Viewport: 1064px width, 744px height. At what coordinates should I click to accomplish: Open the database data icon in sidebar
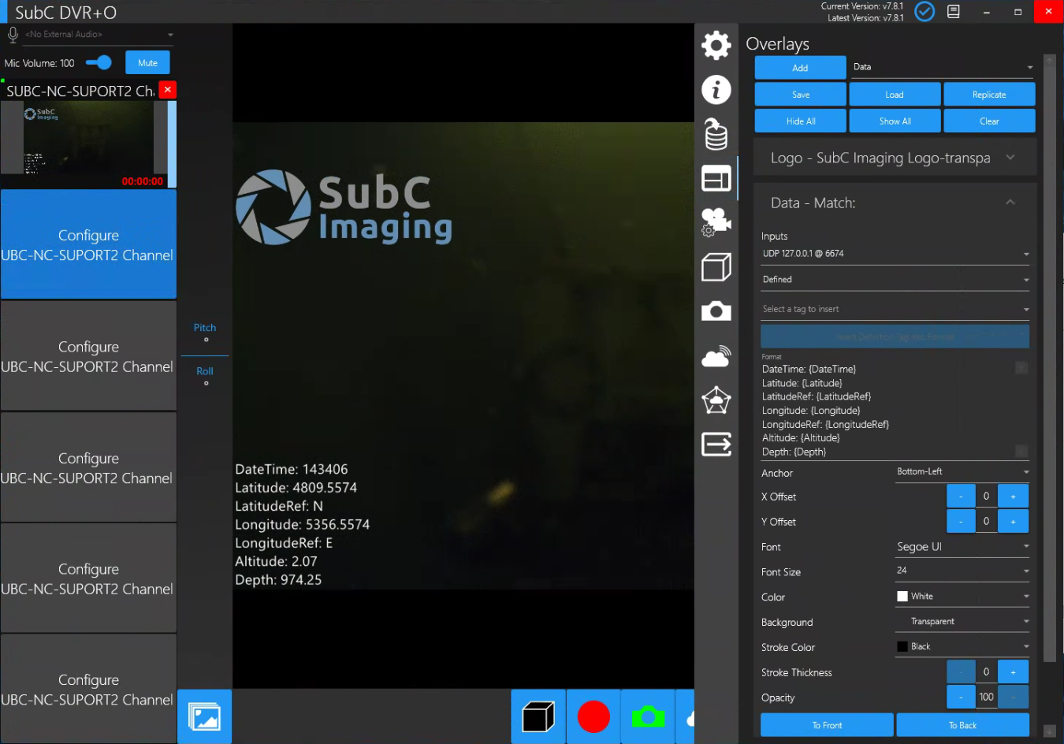tap(716, 134)
